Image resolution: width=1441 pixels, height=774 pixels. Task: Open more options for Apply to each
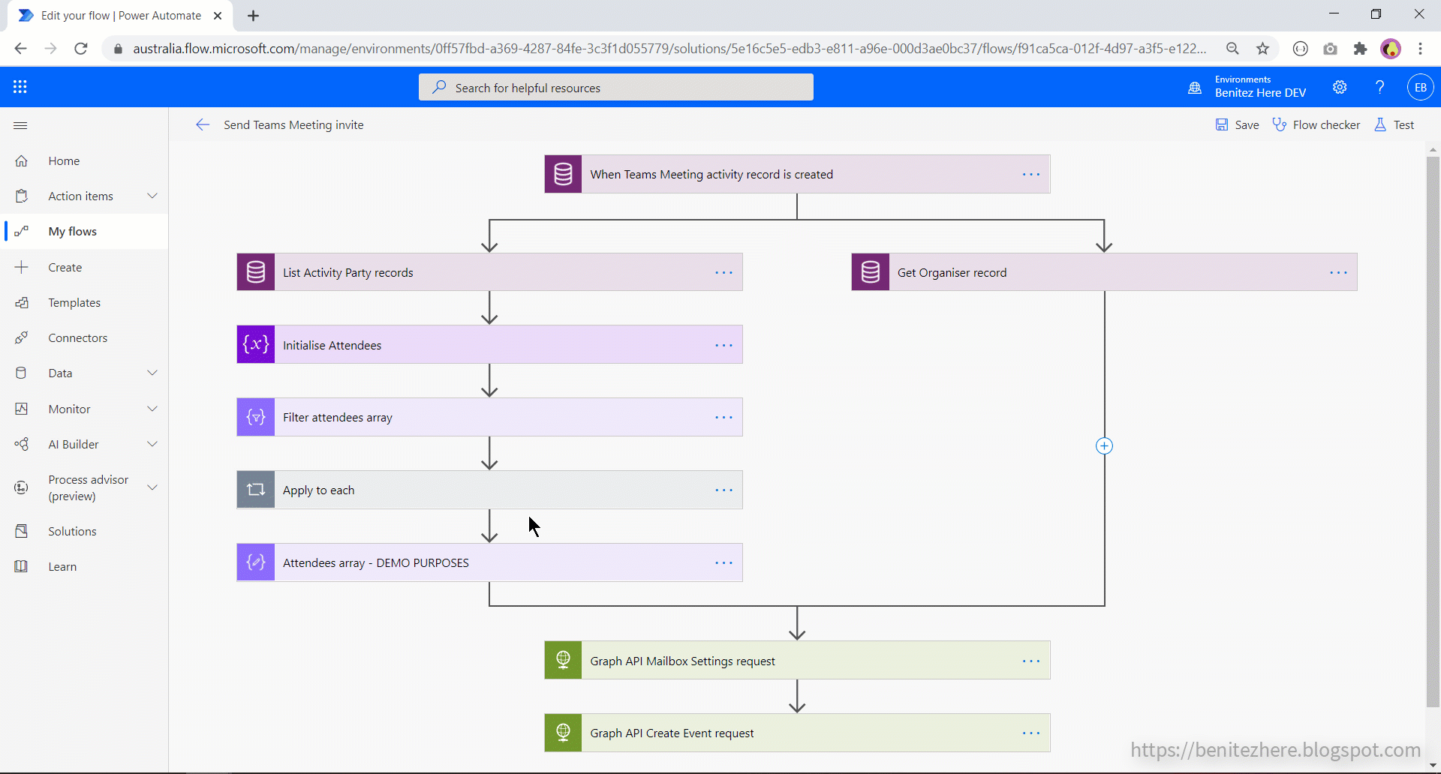(x=724, y=490)
